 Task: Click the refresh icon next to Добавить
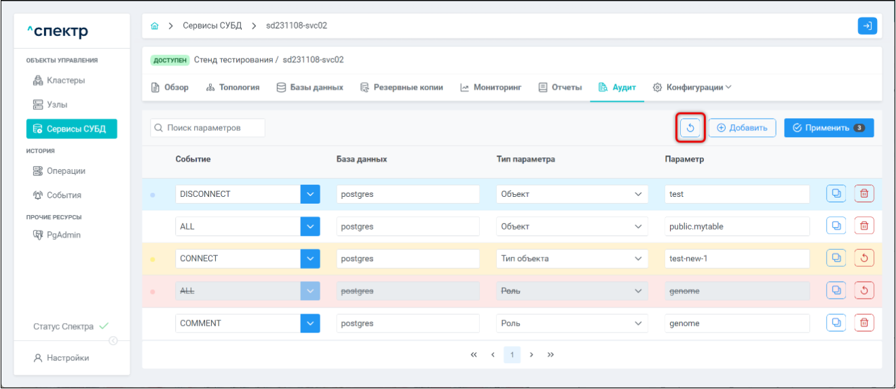coord(690,128)
